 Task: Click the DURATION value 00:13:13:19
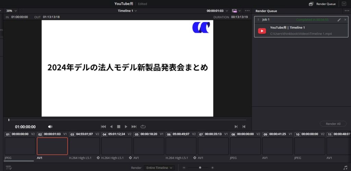(x=239, y=17)
